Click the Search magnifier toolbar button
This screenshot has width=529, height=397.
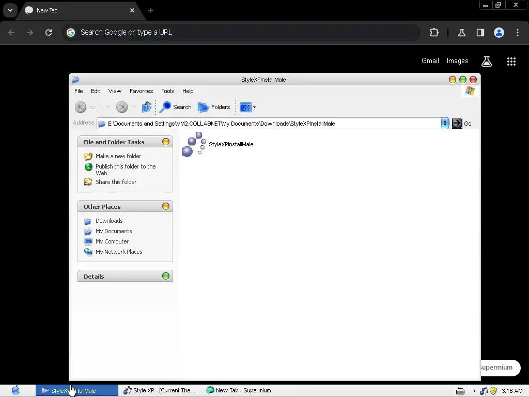[x=176, y=107]
